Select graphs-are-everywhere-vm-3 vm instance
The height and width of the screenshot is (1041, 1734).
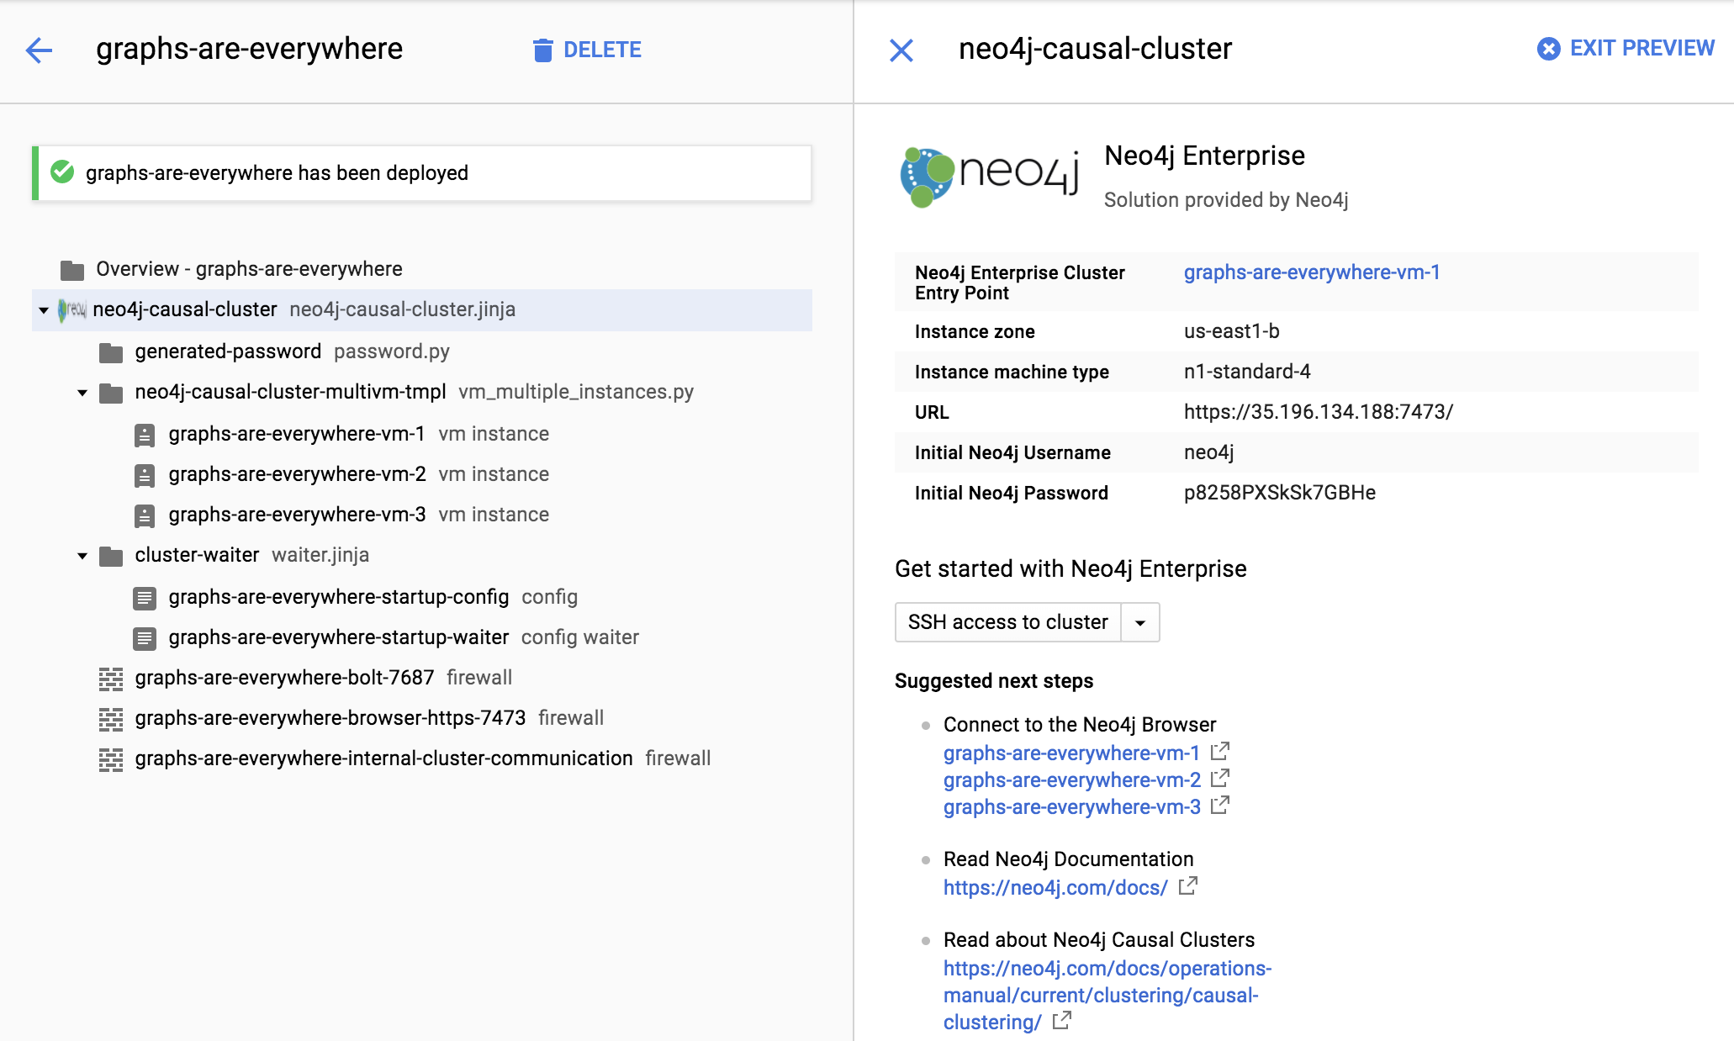click(297, 515)
